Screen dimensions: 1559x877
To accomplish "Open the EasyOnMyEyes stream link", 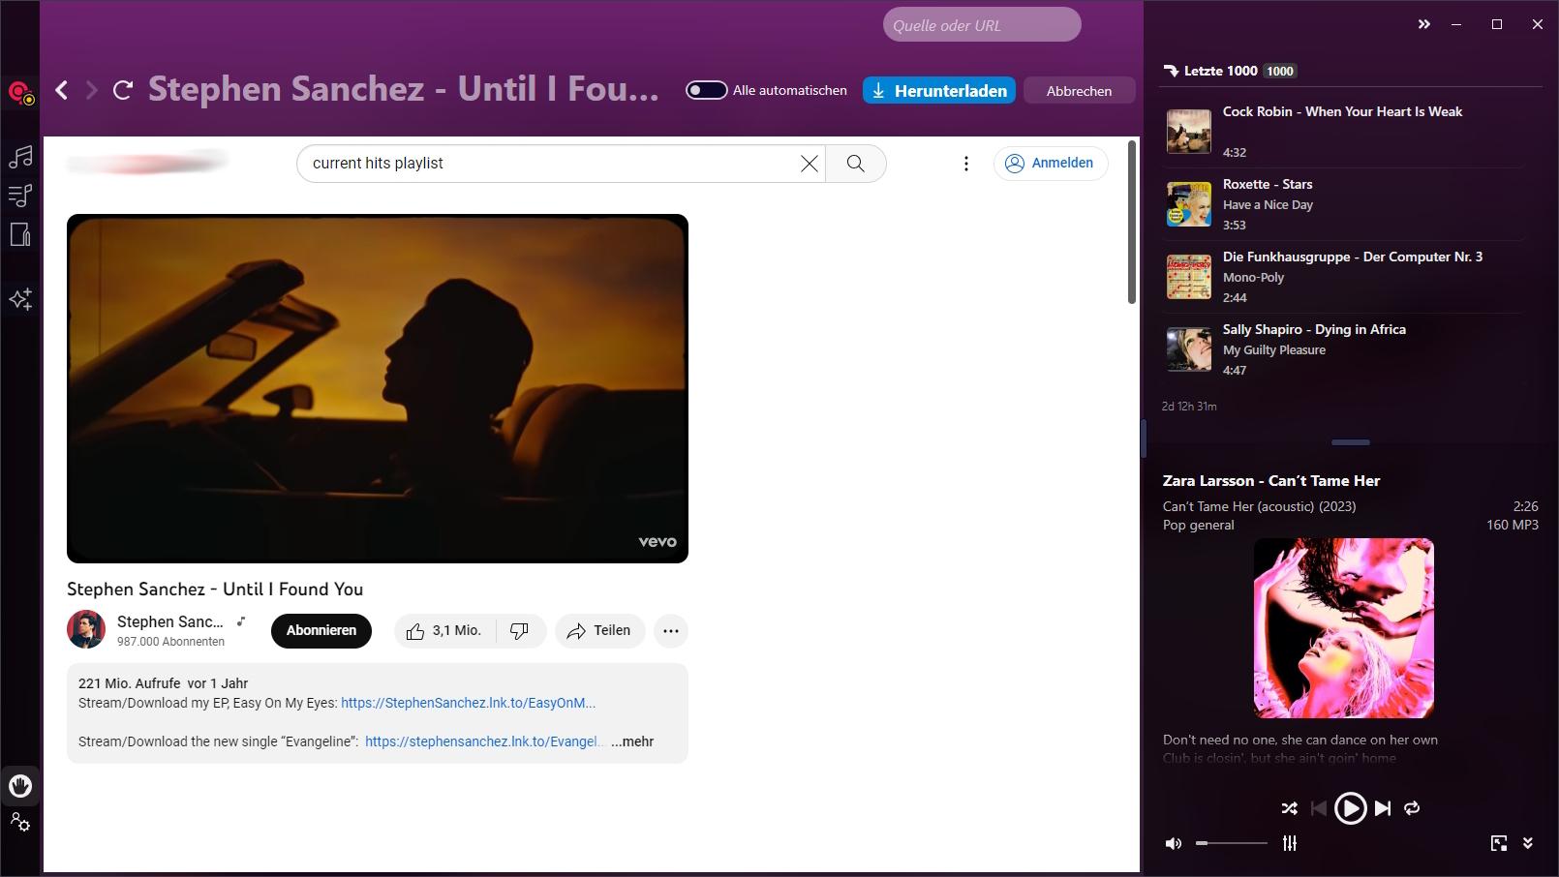I will click(x=468, y=704).
